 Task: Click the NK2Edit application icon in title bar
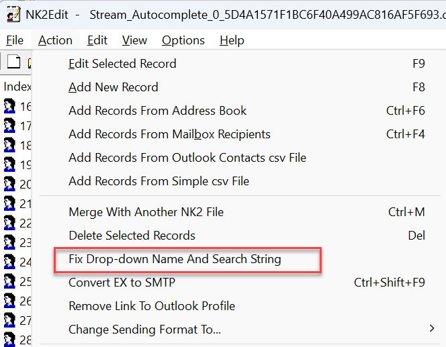pos(13,15)
